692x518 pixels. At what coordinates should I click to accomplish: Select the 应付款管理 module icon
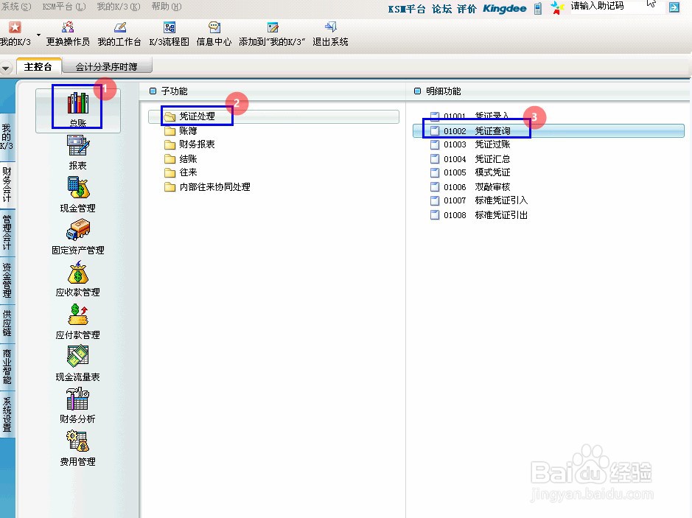pos(77,322)
